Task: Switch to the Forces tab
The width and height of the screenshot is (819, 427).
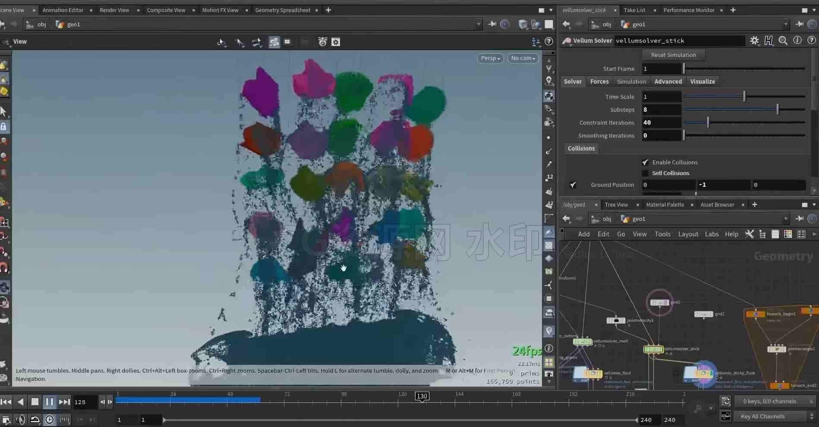Action: click(599, 82)
